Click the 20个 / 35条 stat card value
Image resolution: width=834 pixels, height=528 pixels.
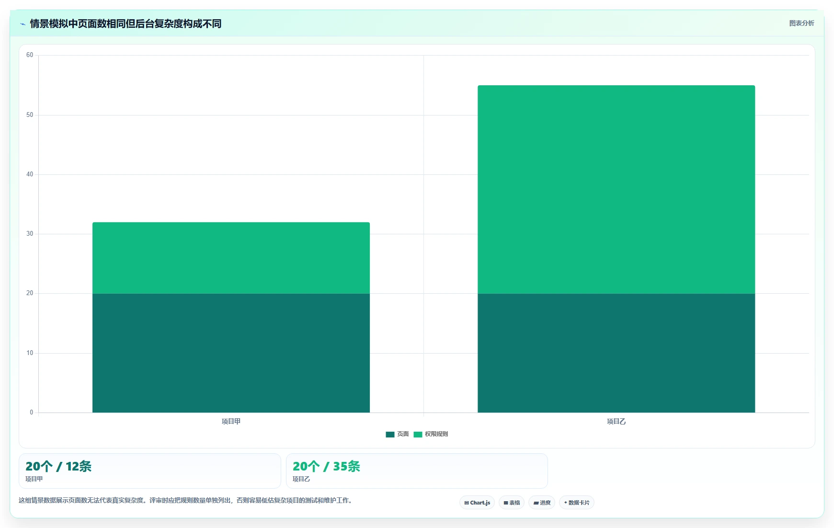tap(326, 466)
